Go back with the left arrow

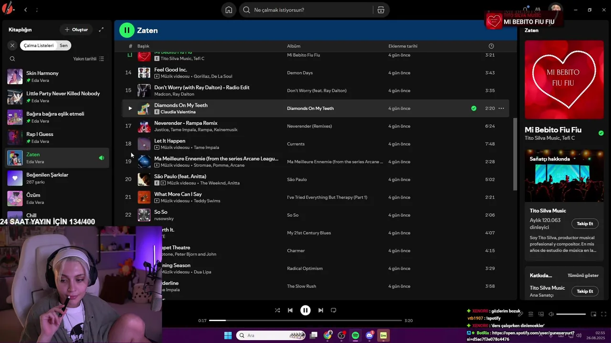coord(25,10)
